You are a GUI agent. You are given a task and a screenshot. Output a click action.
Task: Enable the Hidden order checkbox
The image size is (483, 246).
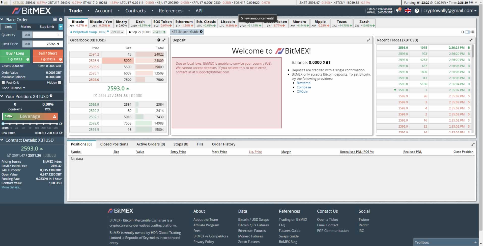60,83
